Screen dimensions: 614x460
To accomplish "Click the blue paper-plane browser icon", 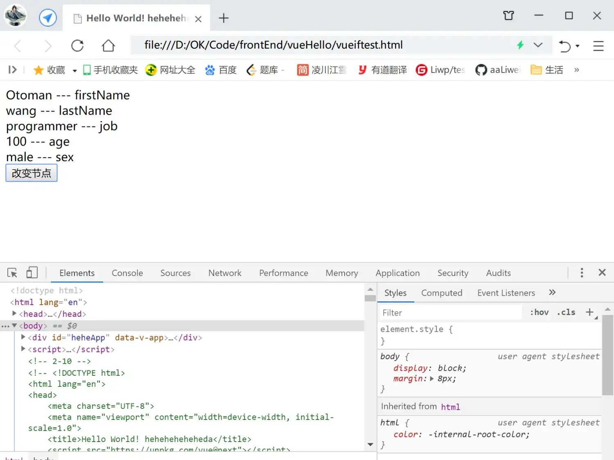I will [x=48, y=18].
